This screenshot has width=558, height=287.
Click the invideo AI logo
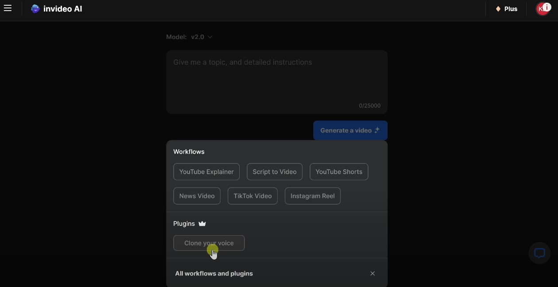(x=56, y=9)
